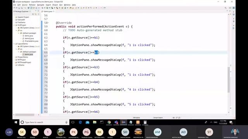Click actionPerformed method name on line 59
Image resolution: width=248 pixels, height=139 pixels.
tap(90, 27)
